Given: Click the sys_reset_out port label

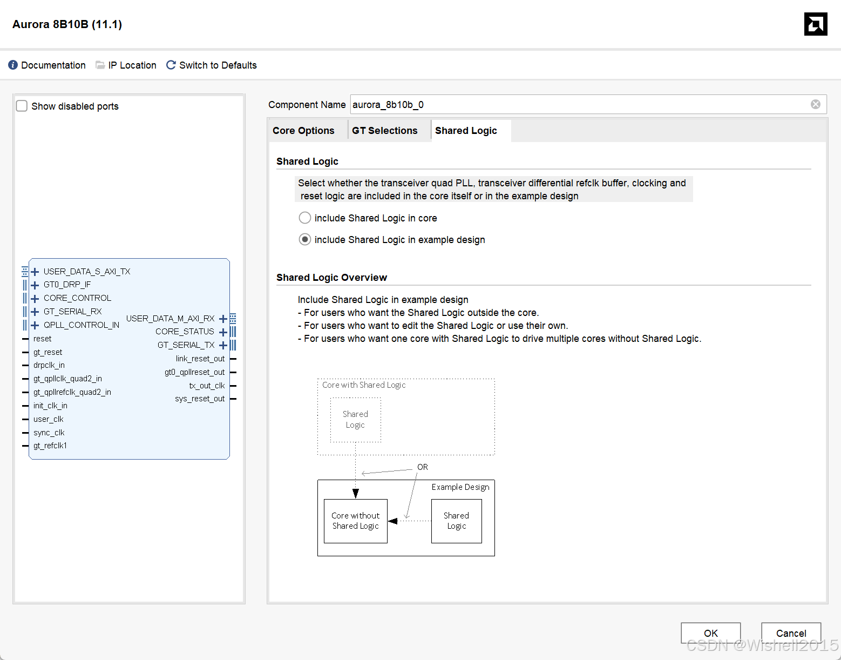Looking at the screenshot, I should (200, 399).
